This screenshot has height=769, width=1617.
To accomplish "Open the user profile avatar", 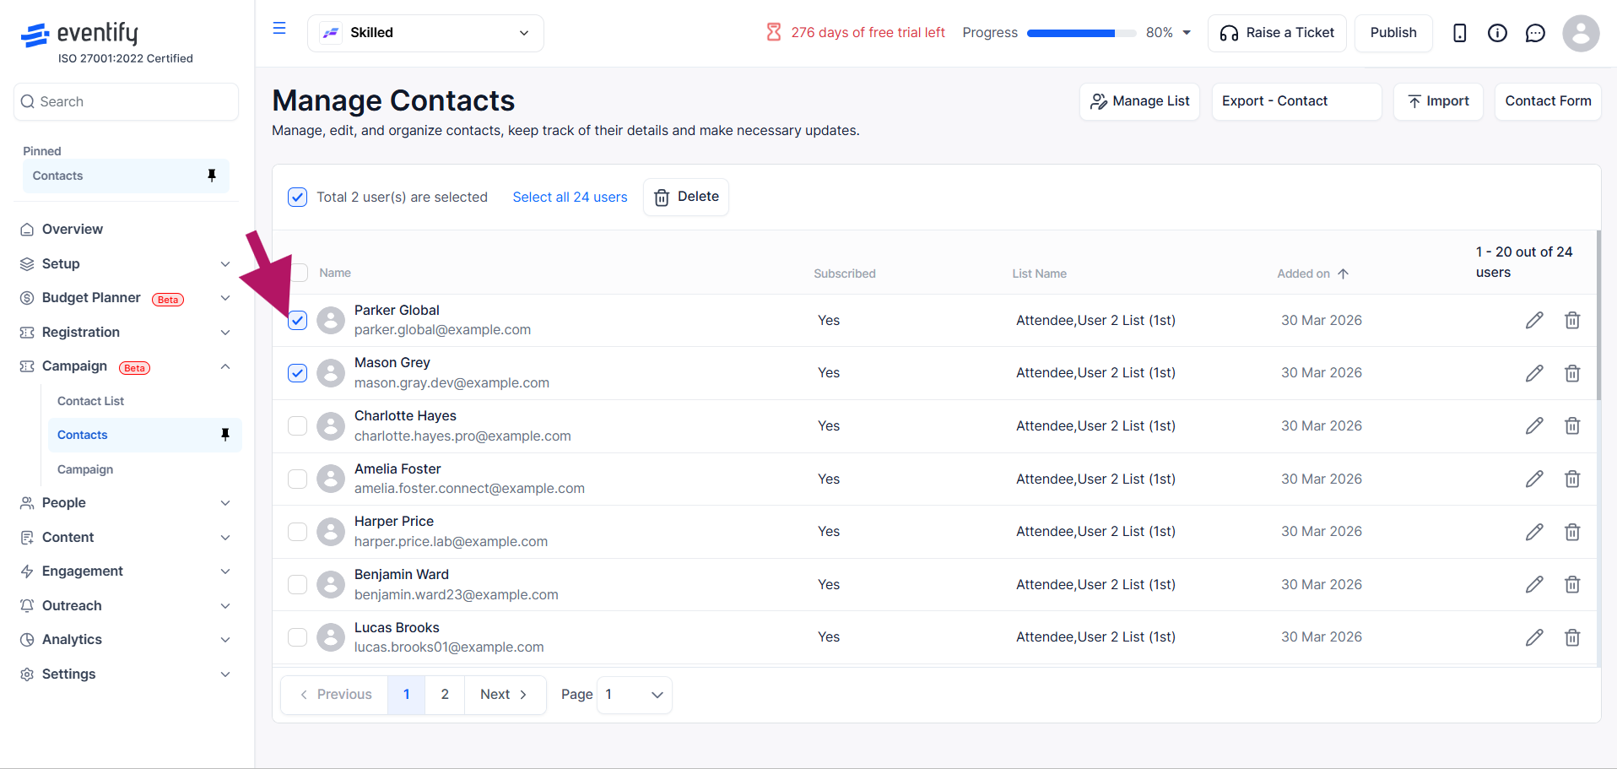I will pyautogui.click(x=1581, y=33).
